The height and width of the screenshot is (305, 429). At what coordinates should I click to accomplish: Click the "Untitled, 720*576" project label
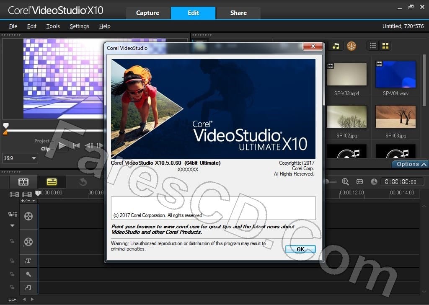[x=403, y=26]
